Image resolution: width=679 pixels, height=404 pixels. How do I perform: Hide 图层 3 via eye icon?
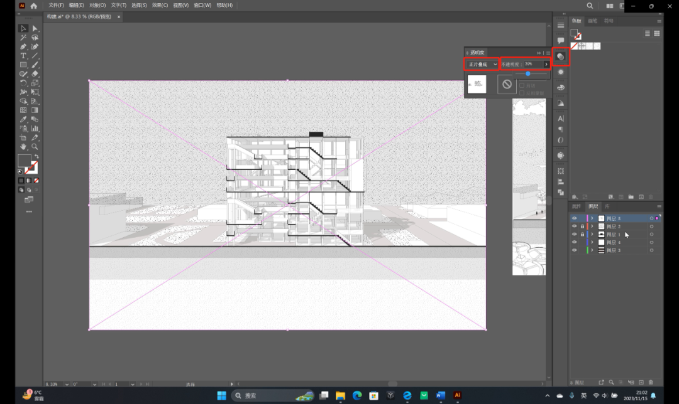point(574,250)
